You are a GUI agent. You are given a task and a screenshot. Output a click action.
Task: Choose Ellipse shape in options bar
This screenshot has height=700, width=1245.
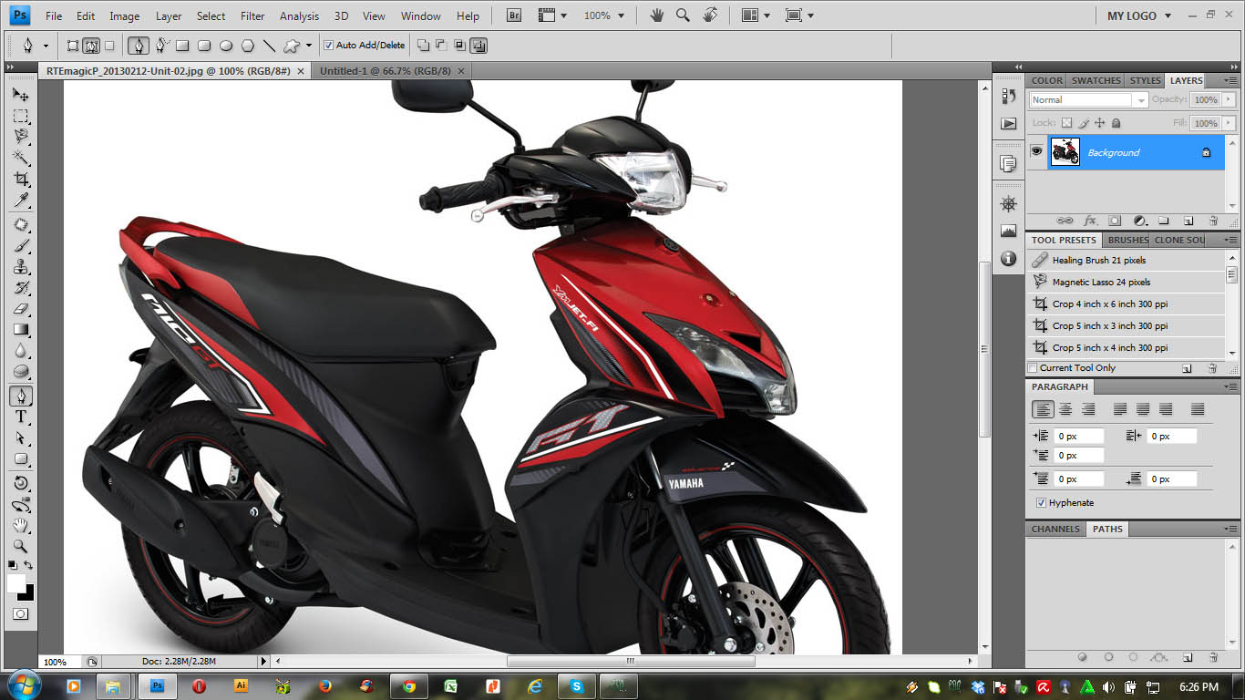point(225,45)
